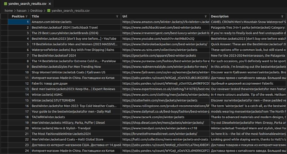Select Position cell with value 1

pyautogui.click(x=19, y=22)
